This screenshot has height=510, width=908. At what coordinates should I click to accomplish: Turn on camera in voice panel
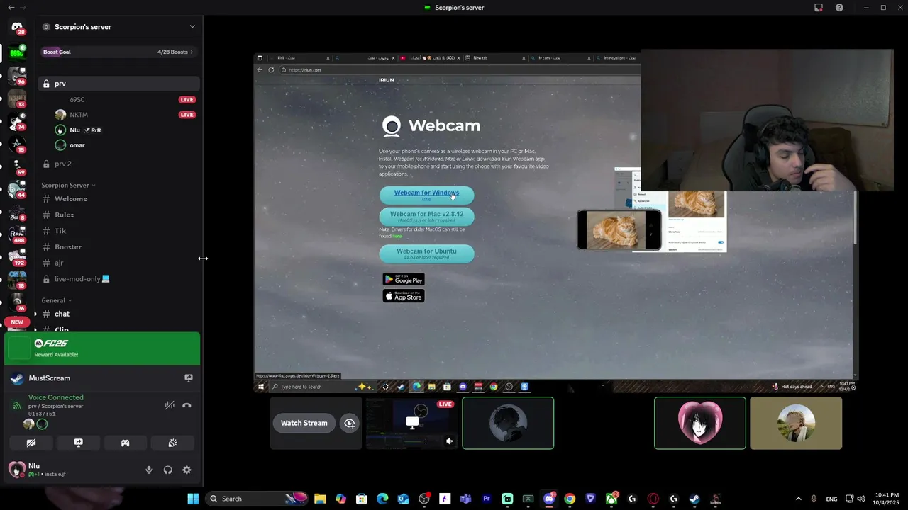[31, 443]
